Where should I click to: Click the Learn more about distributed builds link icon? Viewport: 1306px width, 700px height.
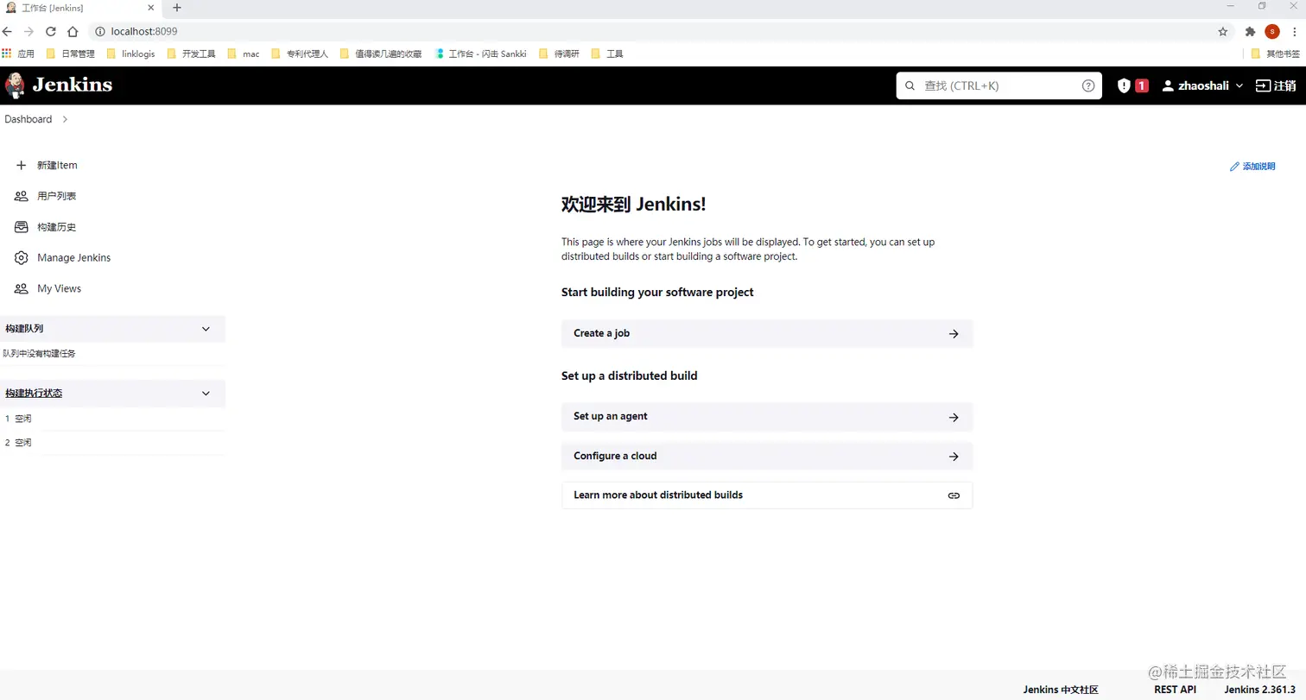pos(954,495)
